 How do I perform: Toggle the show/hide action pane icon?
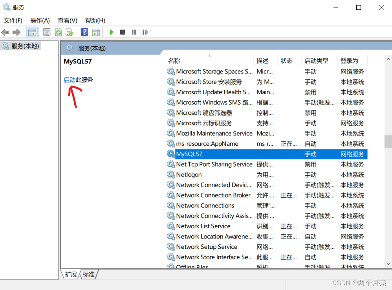[x=96, y=32]
